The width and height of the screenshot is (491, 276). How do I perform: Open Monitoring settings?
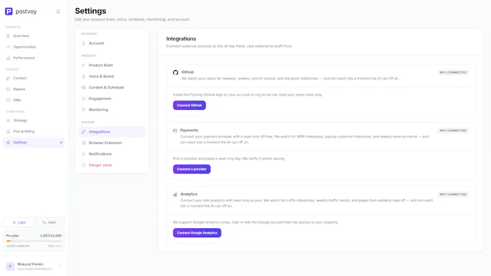[112, 110]
